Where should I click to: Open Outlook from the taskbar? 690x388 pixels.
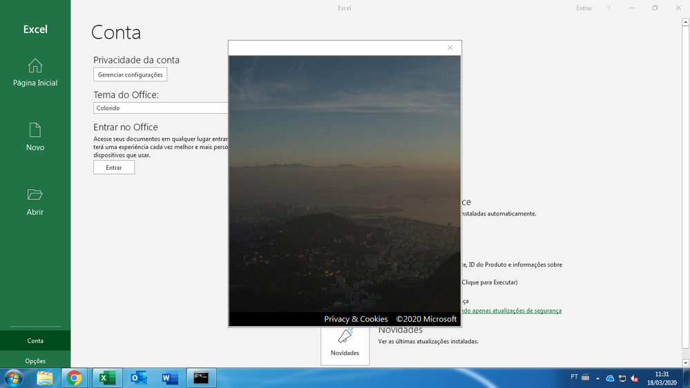point(139,378)
